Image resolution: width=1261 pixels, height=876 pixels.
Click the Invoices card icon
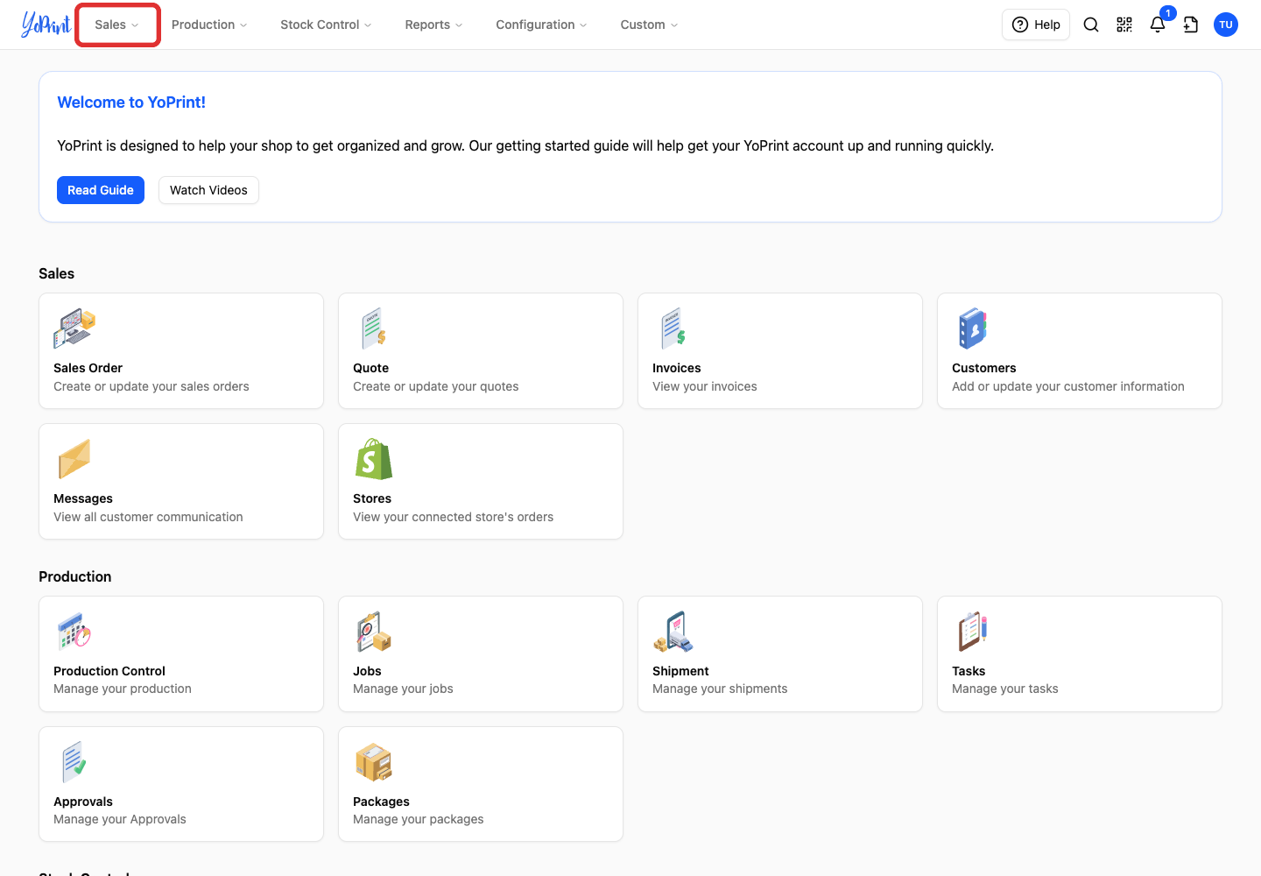tap(673, 328)
